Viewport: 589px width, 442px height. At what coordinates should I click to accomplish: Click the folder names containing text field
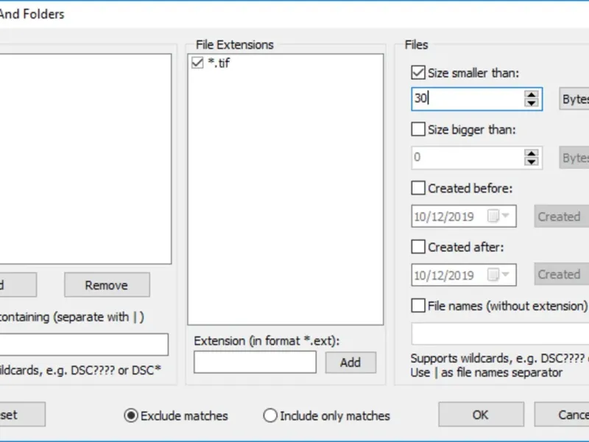pyautogui.click(x=84, y=344)
